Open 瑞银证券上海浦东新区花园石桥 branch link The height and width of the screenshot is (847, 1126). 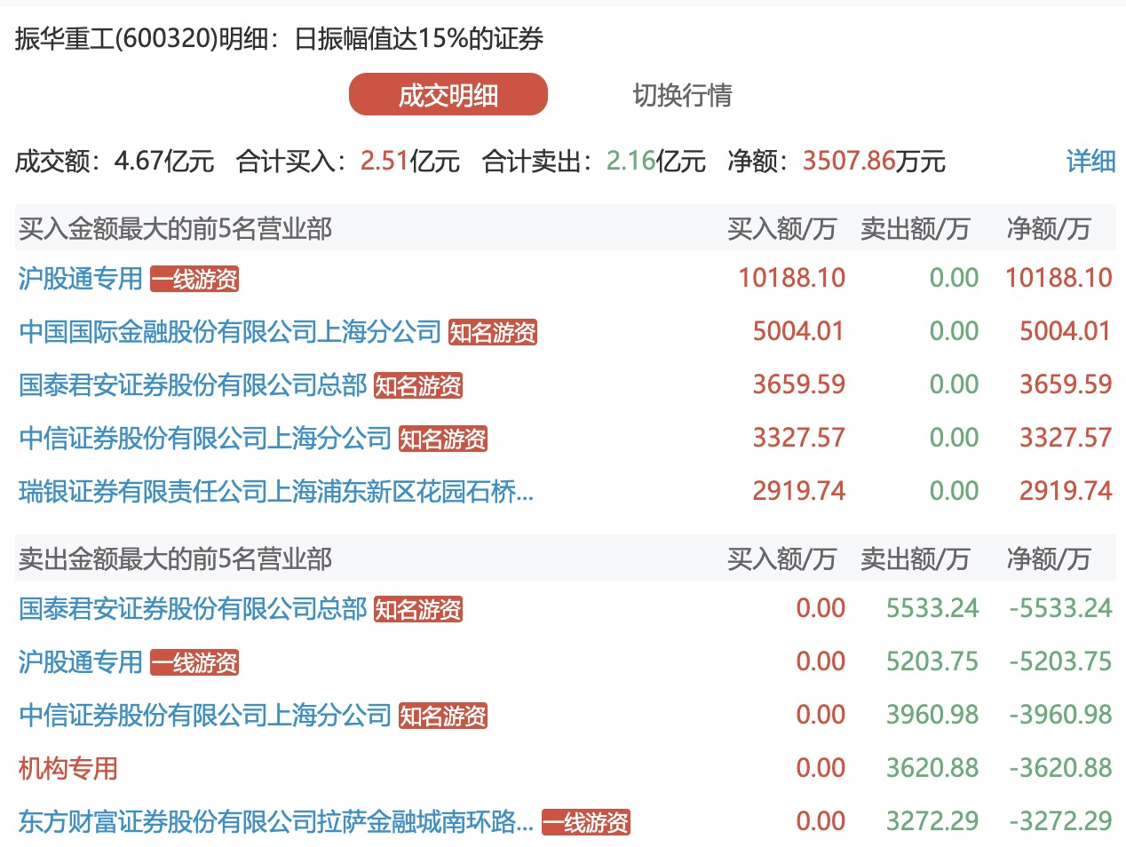[276, 492]
